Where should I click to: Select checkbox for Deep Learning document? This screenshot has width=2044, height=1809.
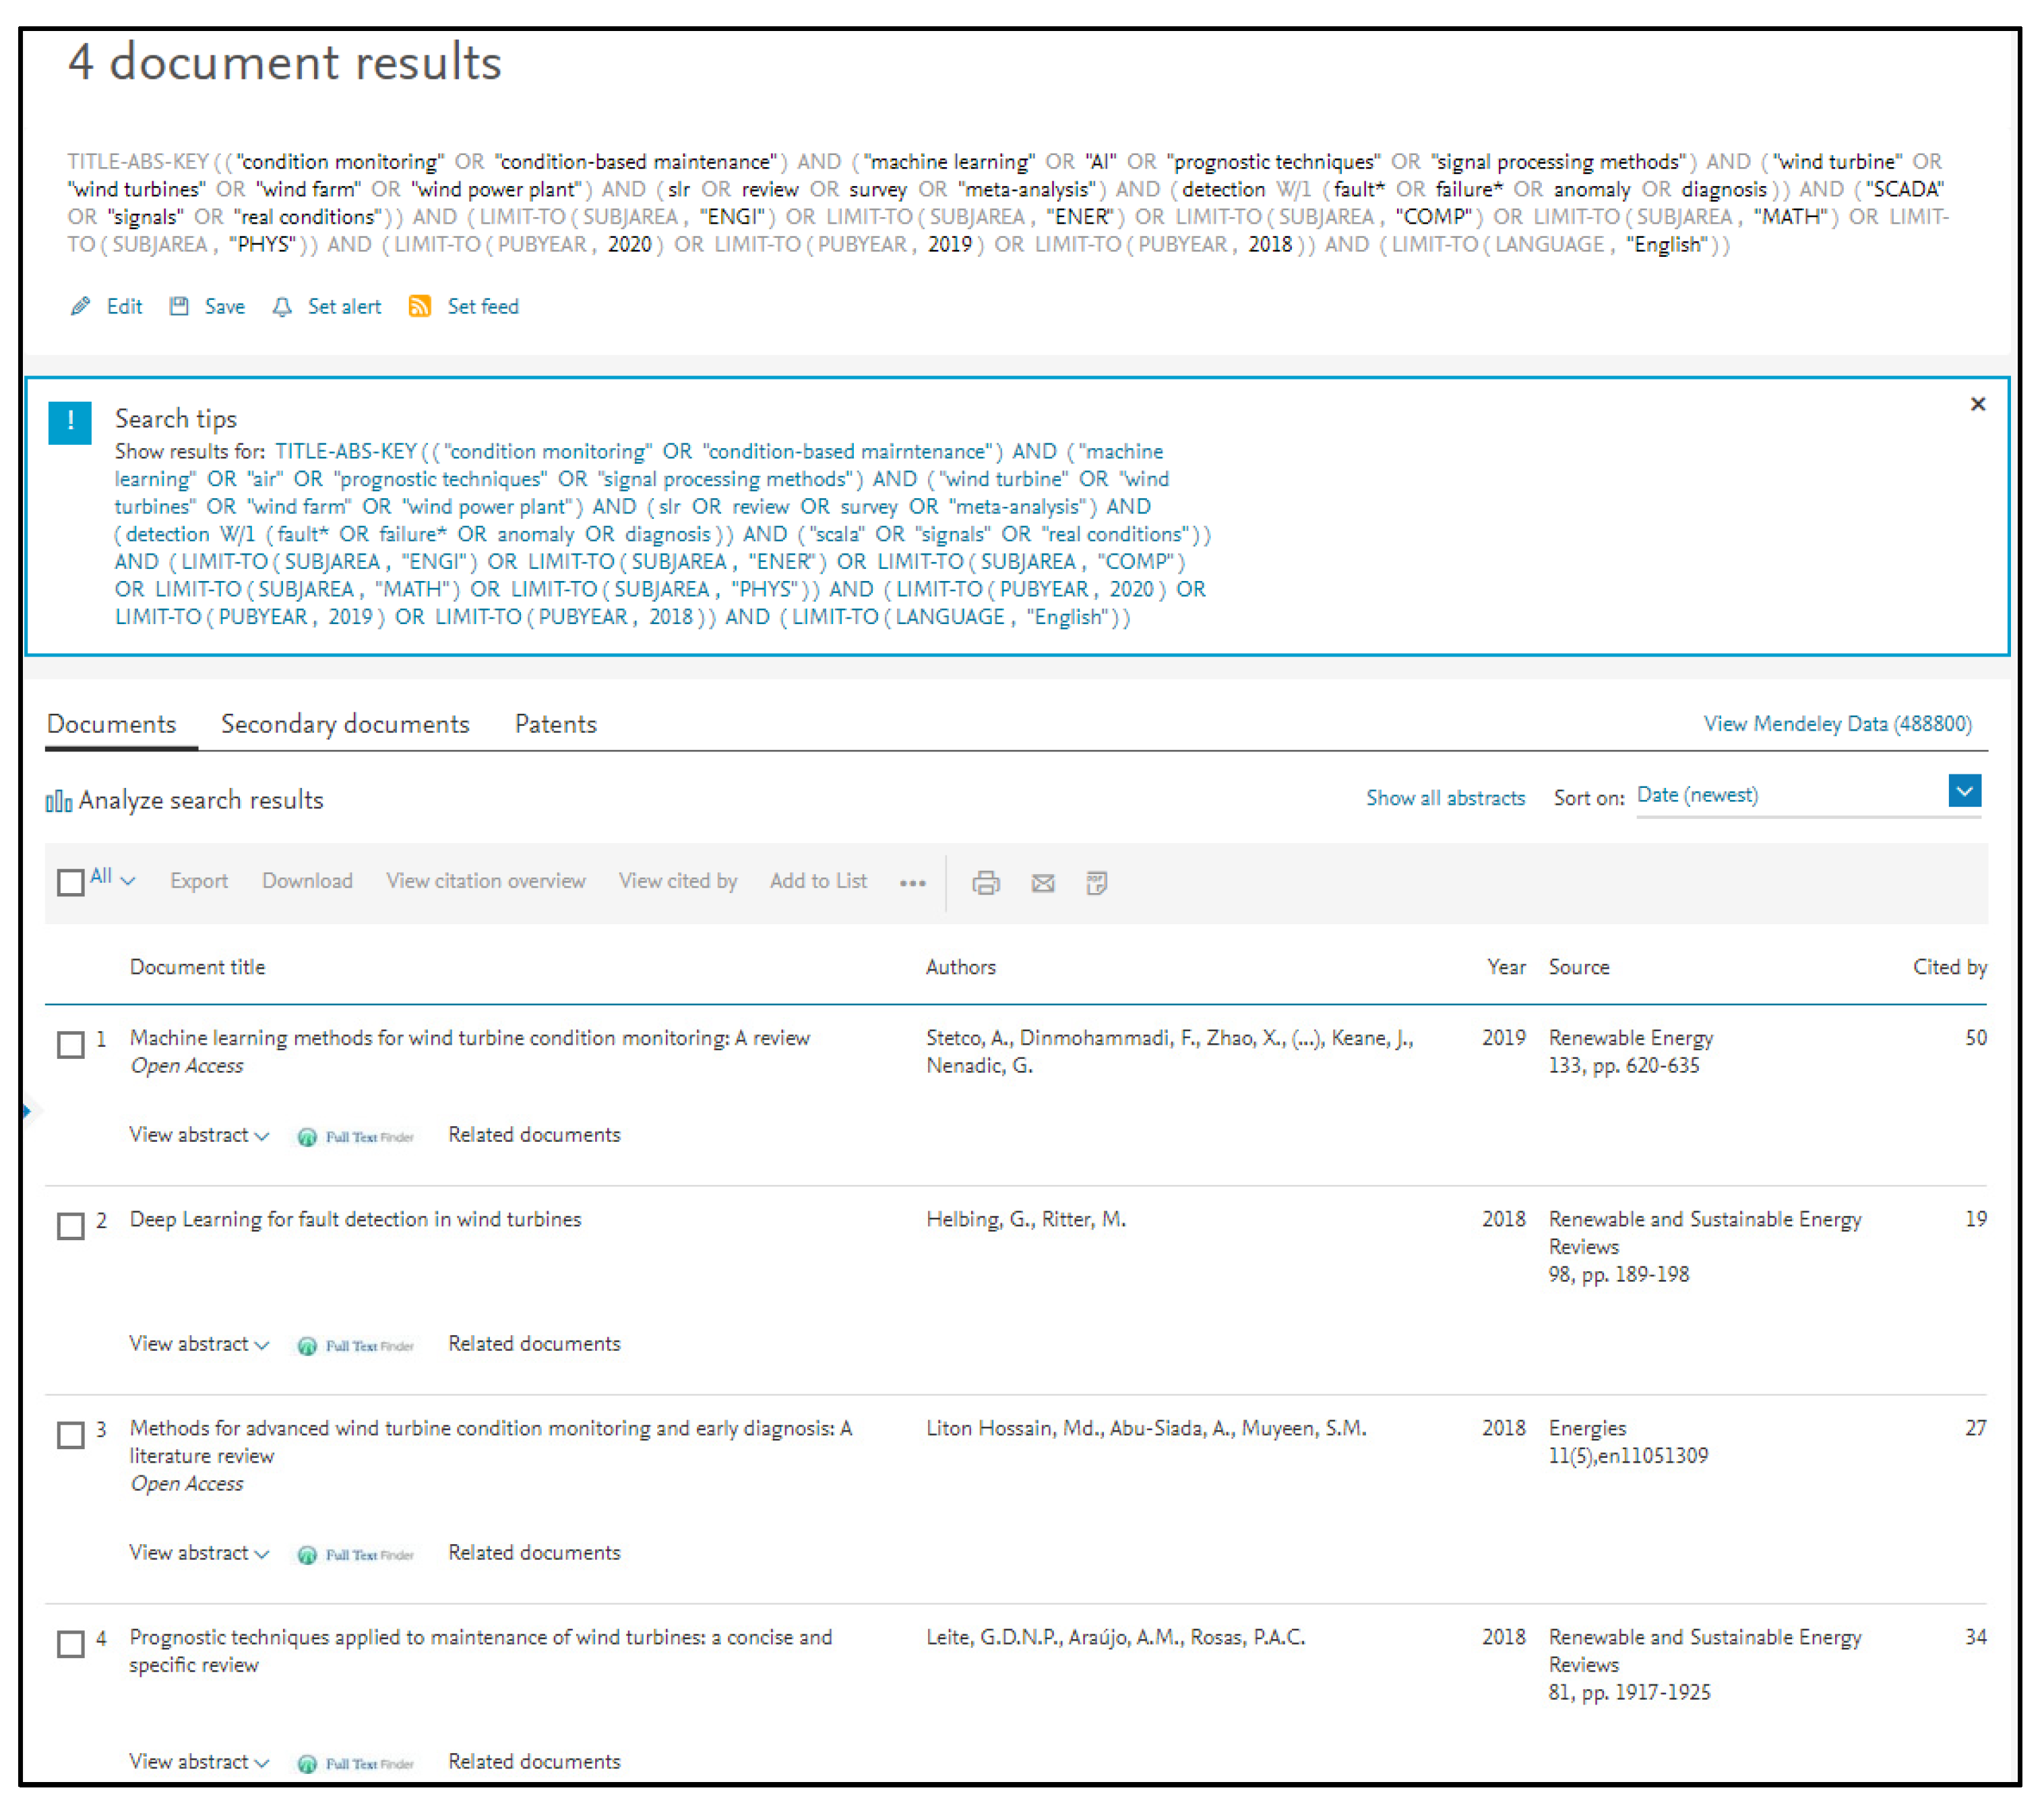point(71,1226)
